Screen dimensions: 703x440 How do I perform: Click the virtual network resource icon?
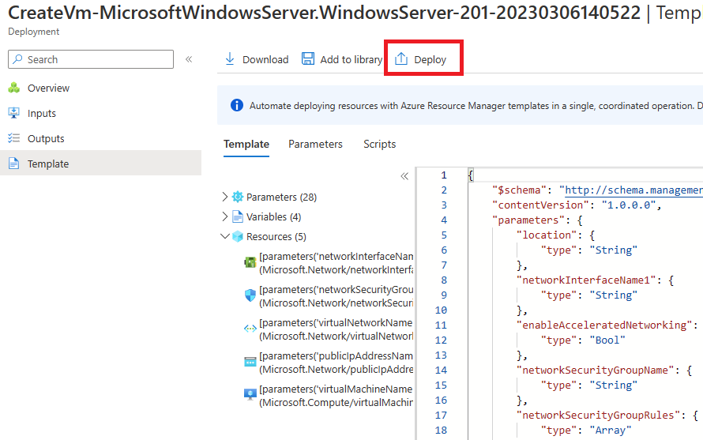[x=250, y=329]
